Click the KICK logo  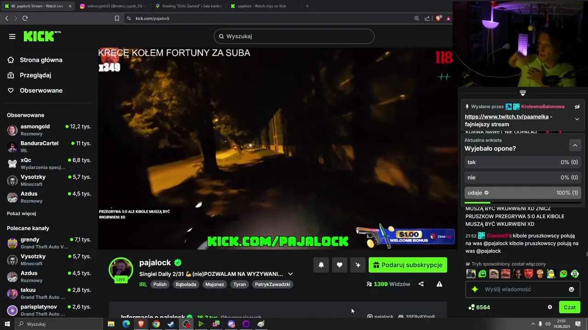[41, 36]
